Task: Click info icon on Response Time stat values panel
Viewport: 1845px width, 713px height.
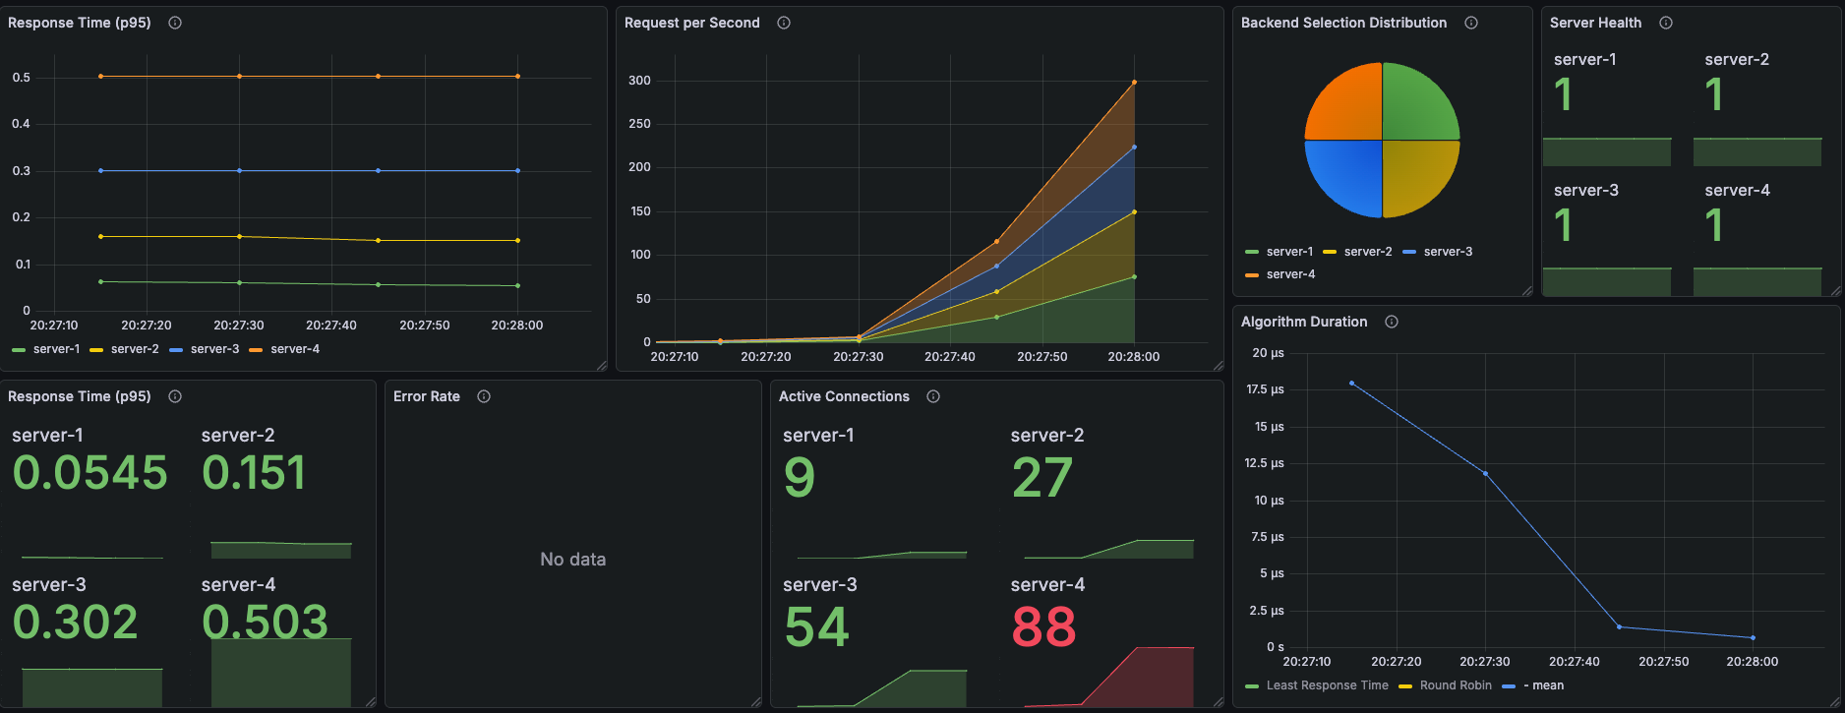Action: pyautogui.click(x=175, y=396)
